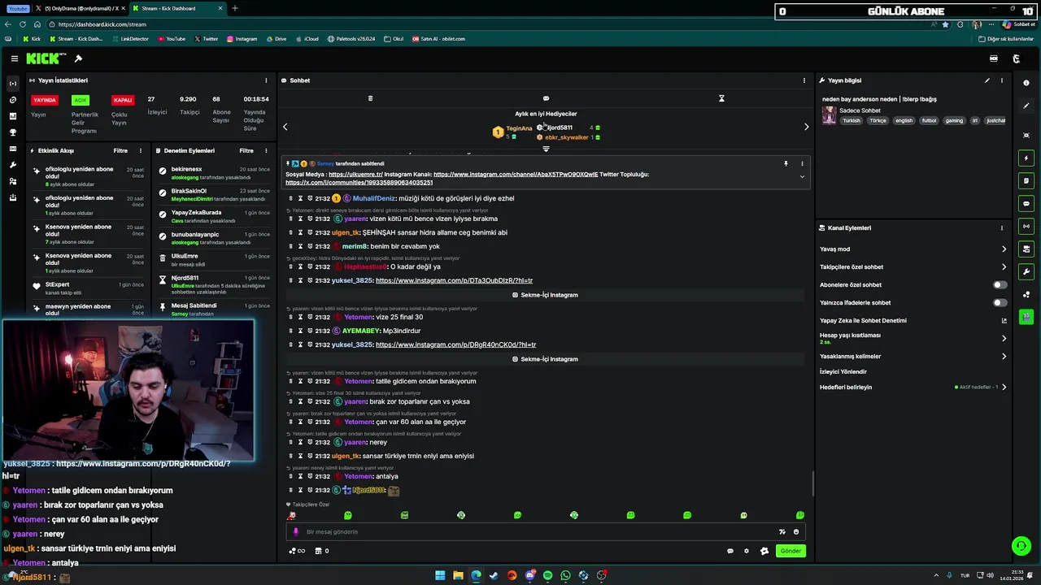Click the speech bubble icon in chat toolbar

pos(546,98)
